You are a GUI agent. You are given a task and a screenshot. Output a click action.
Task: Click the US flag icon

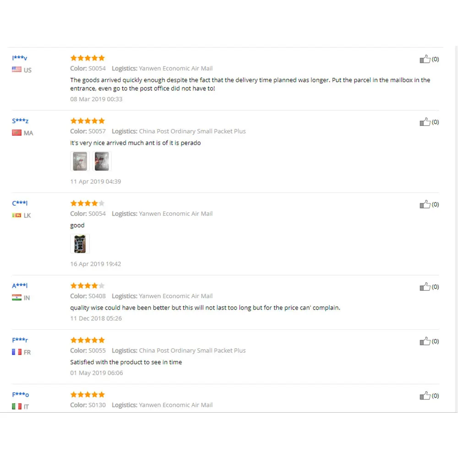(x=17, y=70)
